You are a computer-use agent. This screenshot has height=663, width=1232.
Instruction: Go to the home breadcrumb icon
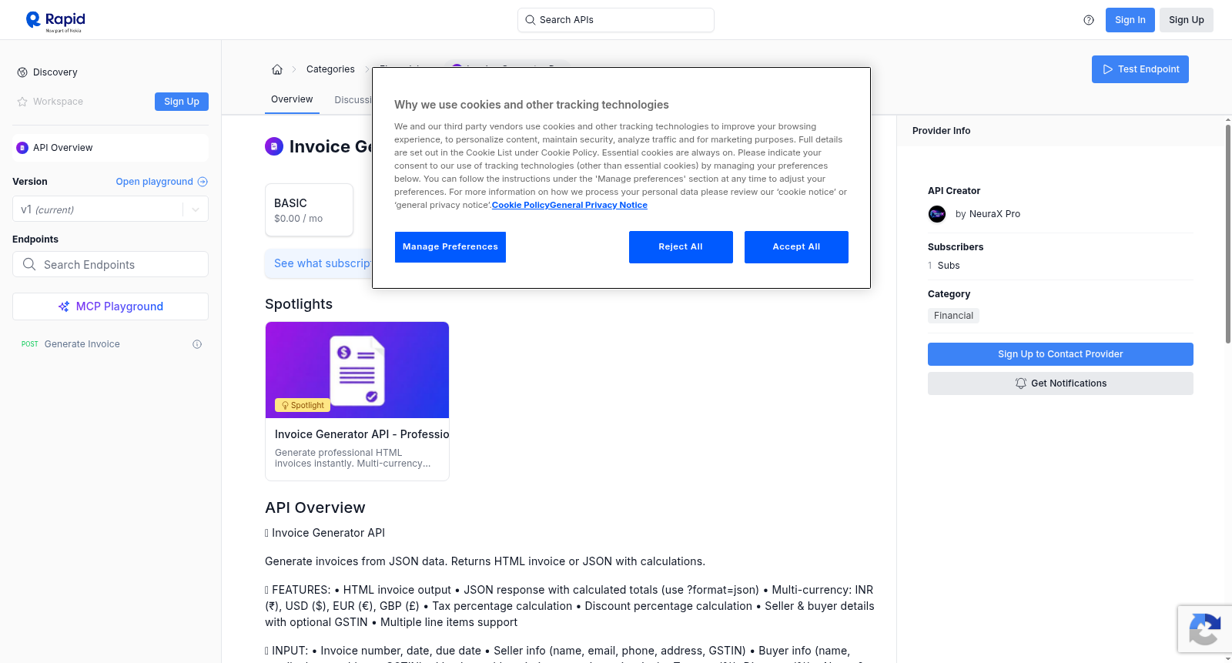(277, 69)
